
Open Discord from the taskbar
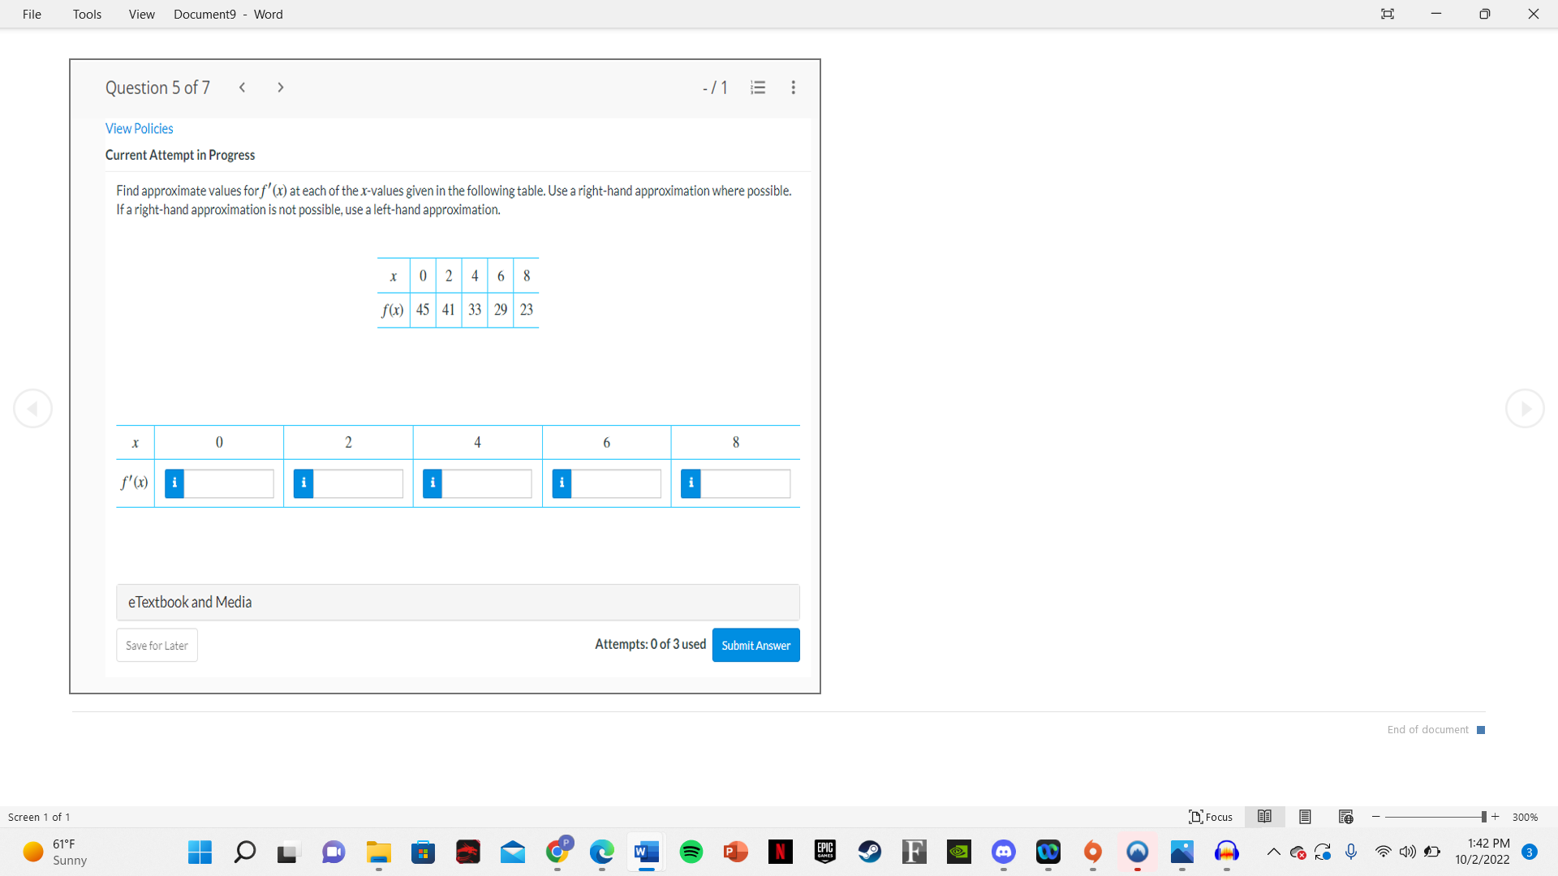click(x=1004, y=852)
